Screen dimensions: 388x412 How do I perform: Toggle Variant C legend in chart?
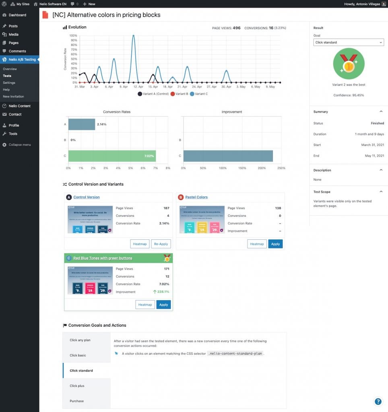point(199,94)
